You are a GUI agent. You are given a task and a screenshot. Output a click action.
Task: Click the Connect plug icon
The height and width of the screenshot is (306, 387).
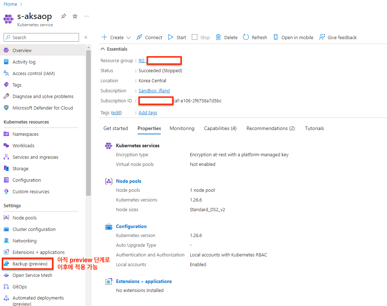pos(139,37)
